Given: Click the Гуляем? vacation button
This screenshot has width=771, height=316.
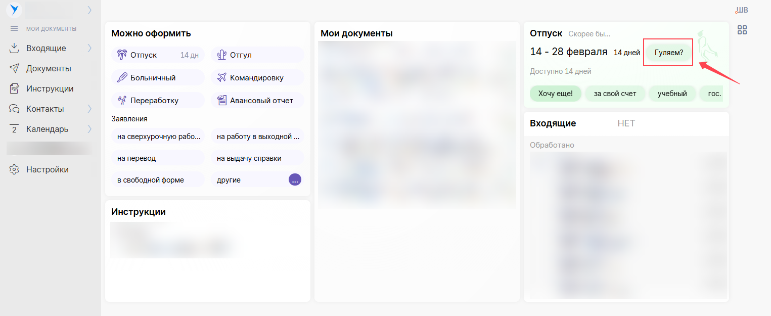Looking at the screenshot, I should coord(668,53).
